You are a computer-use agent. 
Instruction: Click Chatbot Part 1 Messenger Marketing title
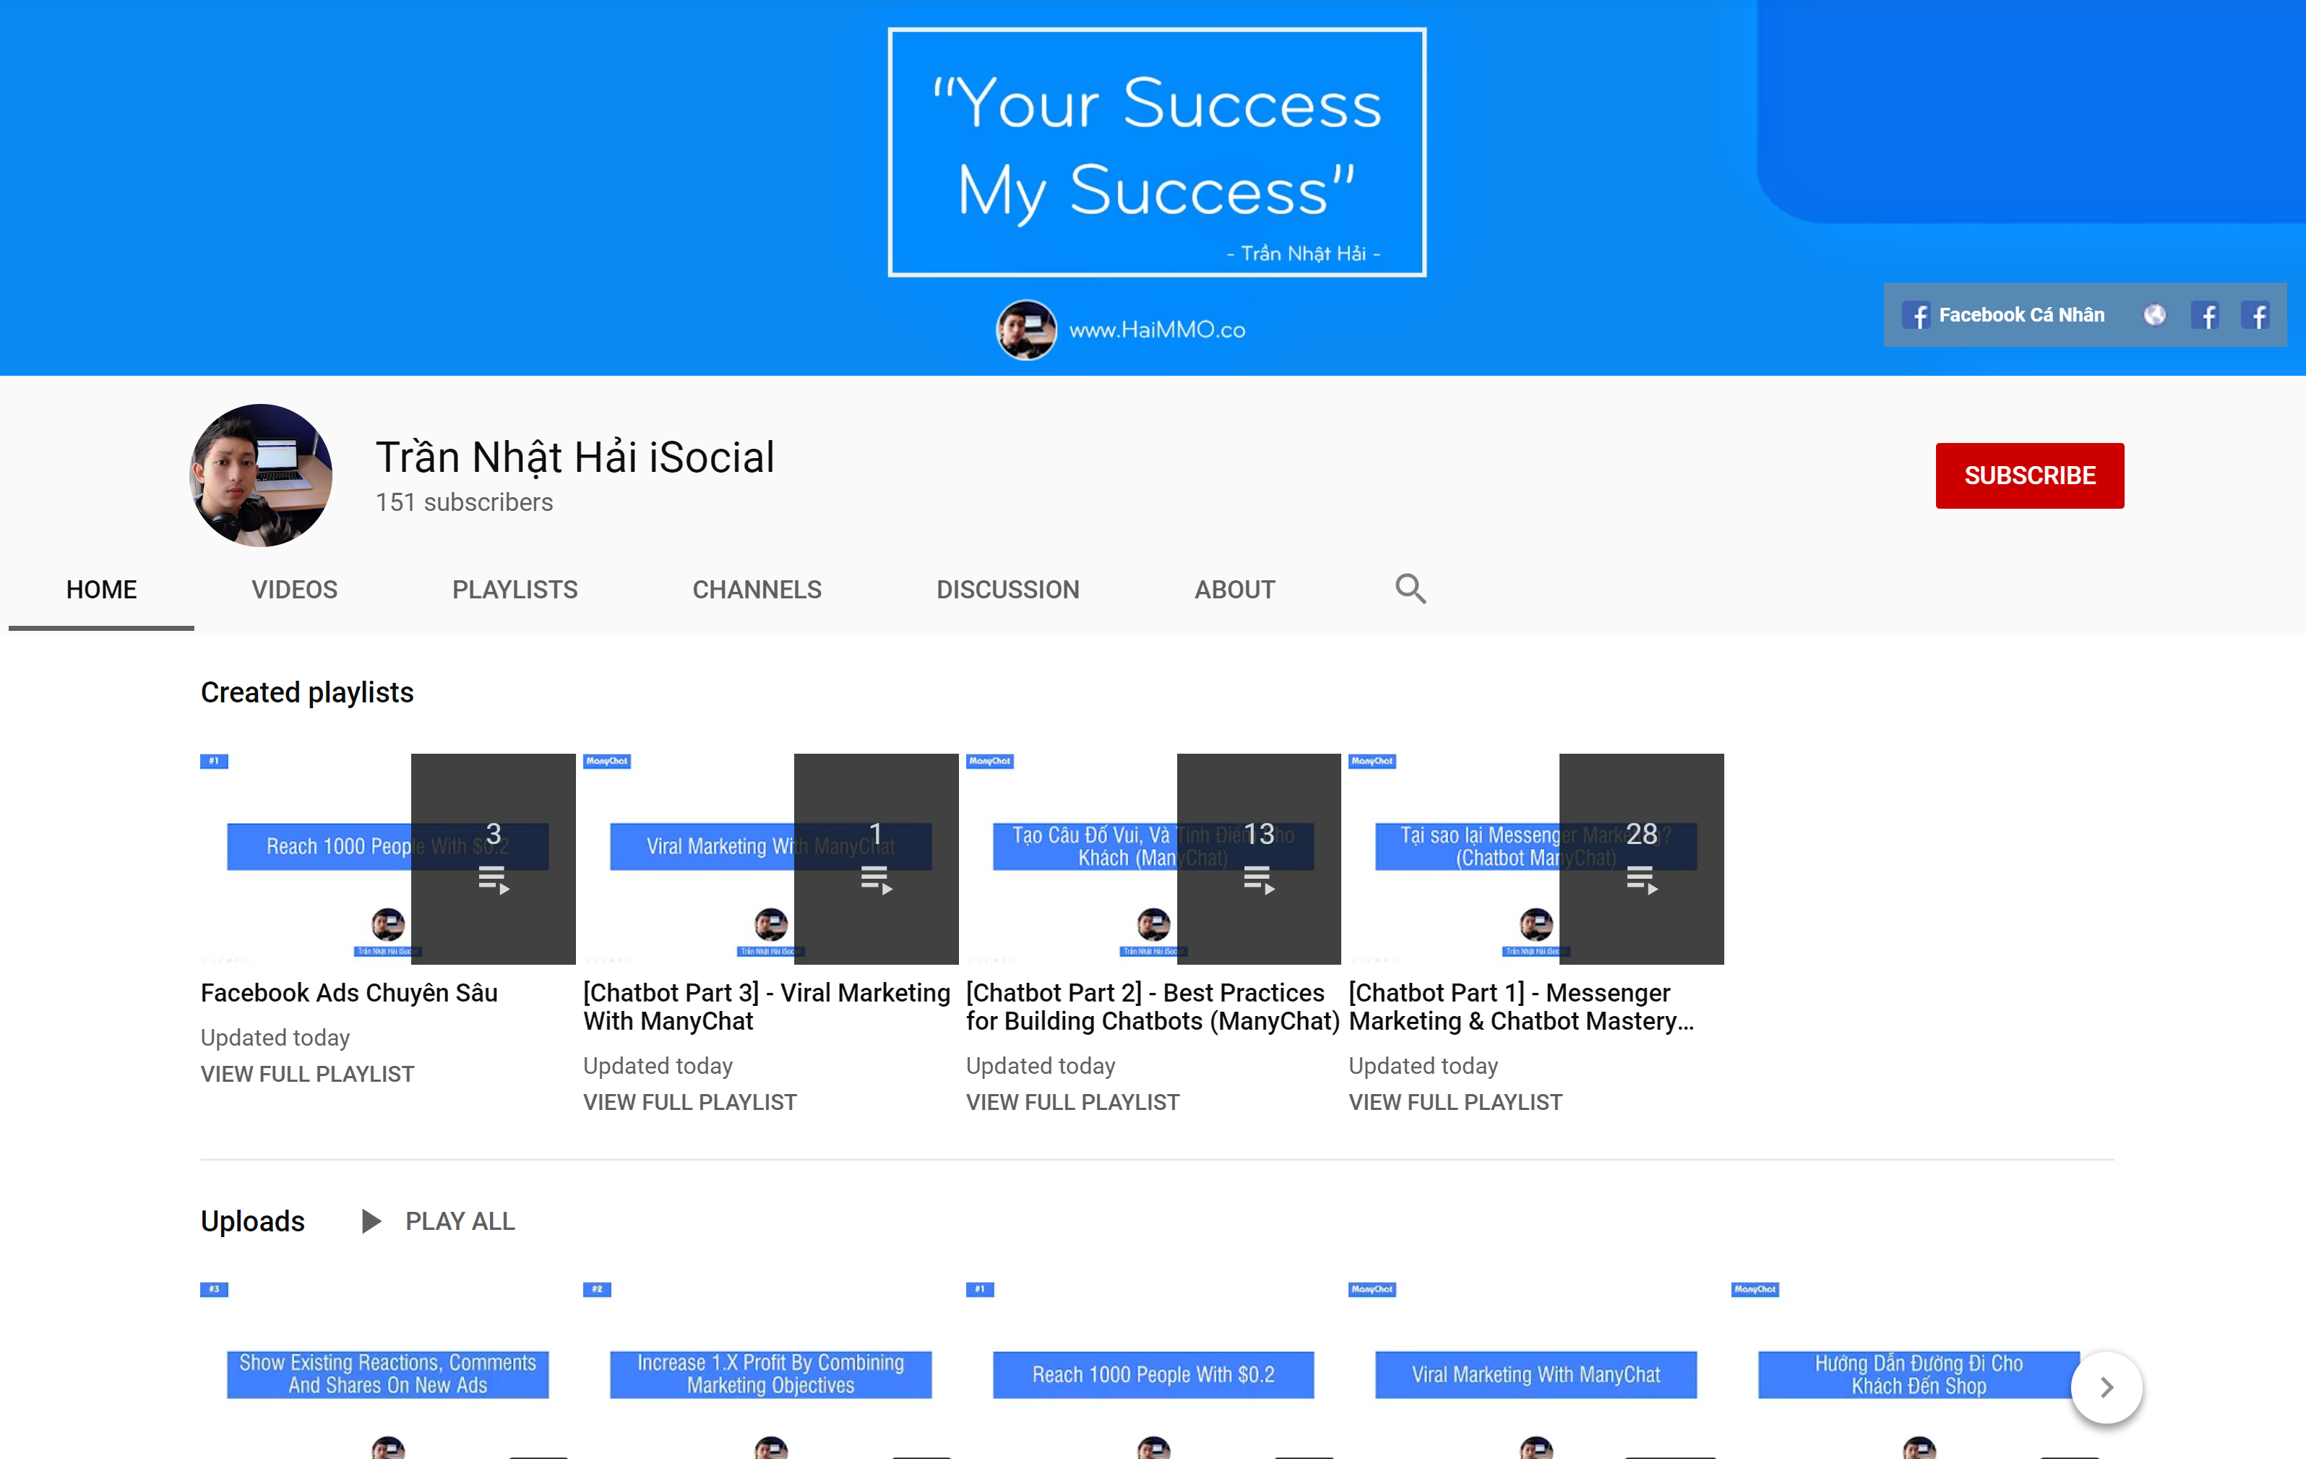click(1522, 1007)
